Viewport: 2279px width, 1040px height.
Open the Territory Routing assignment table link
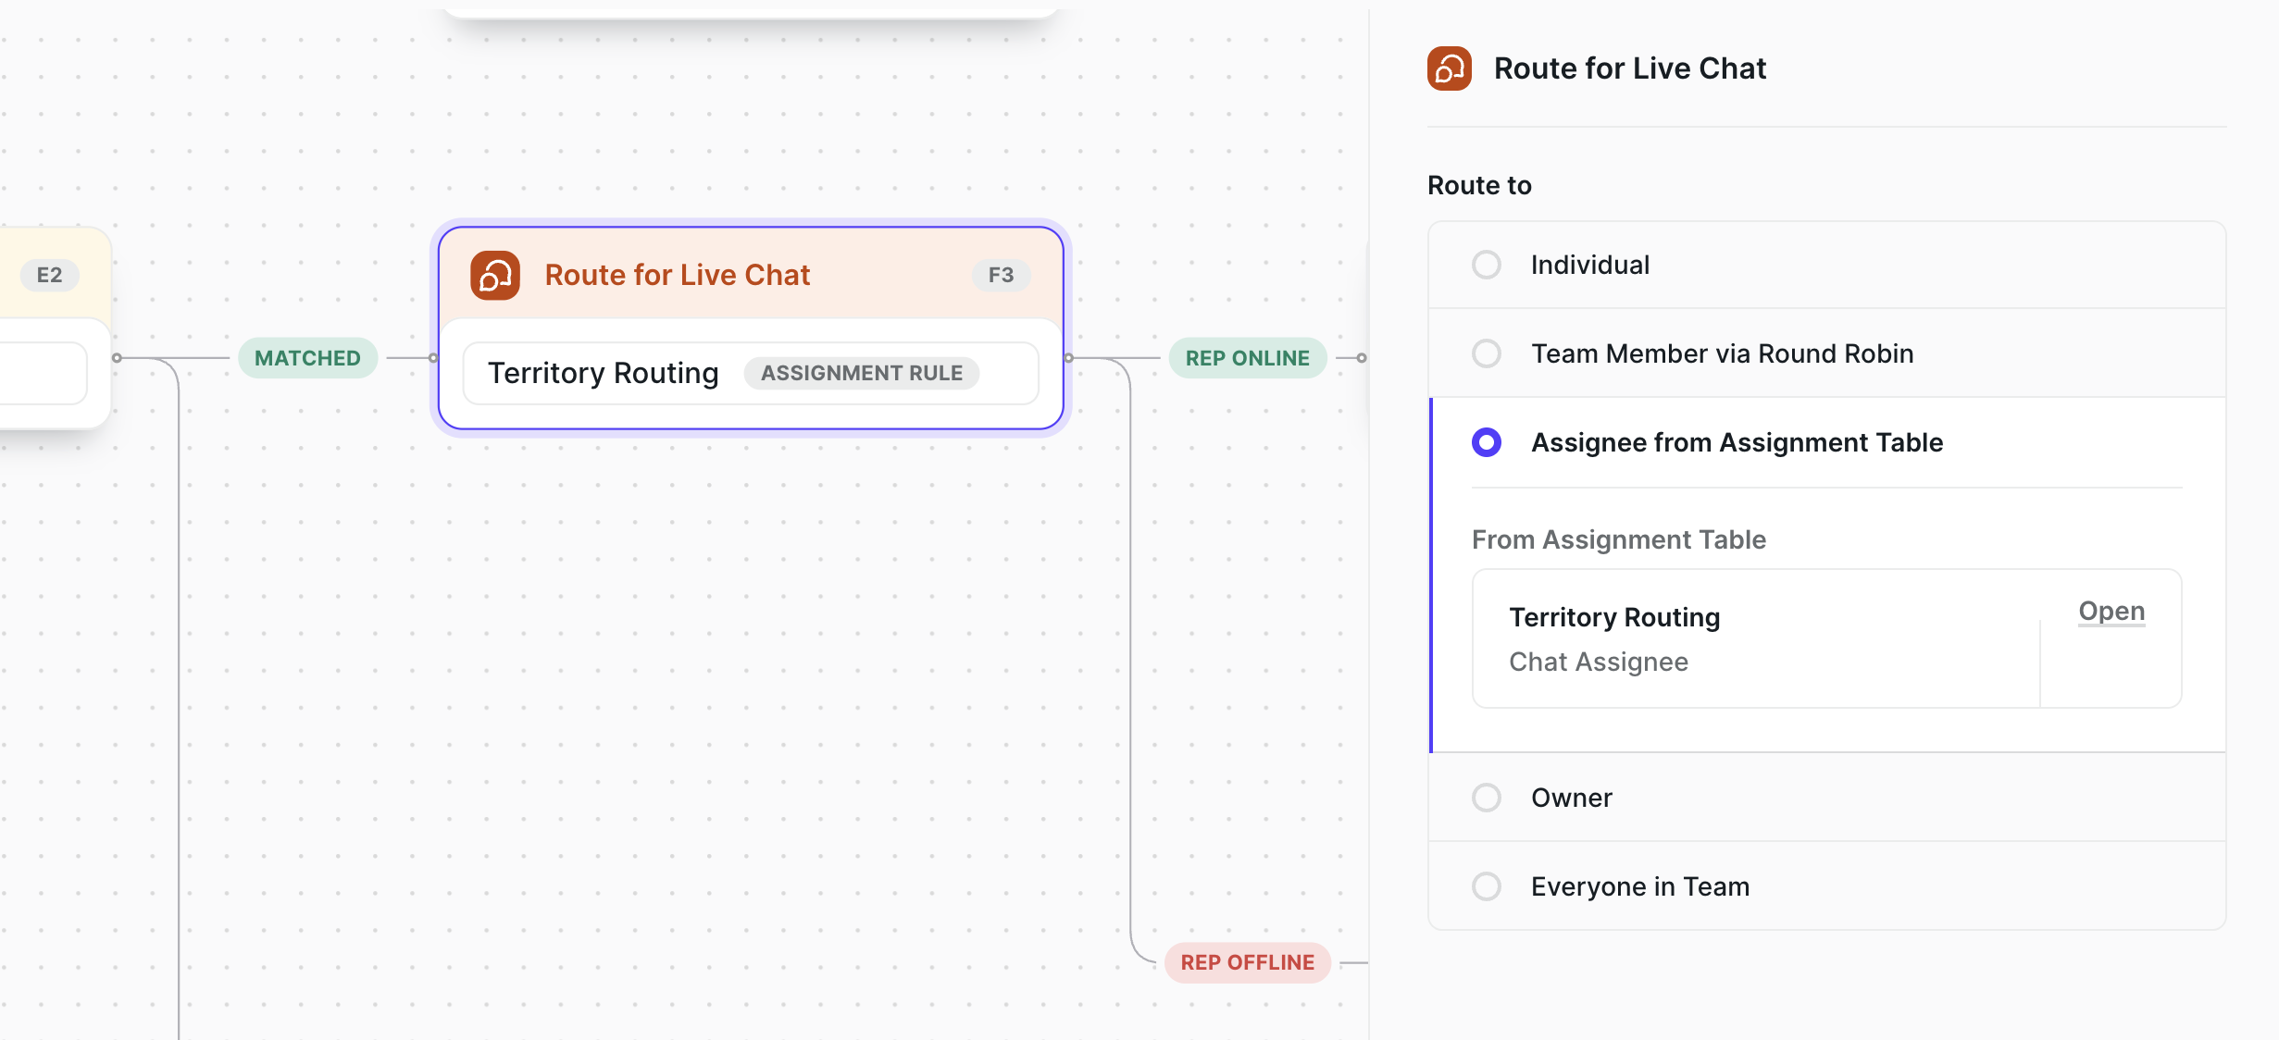(2111, 612)
